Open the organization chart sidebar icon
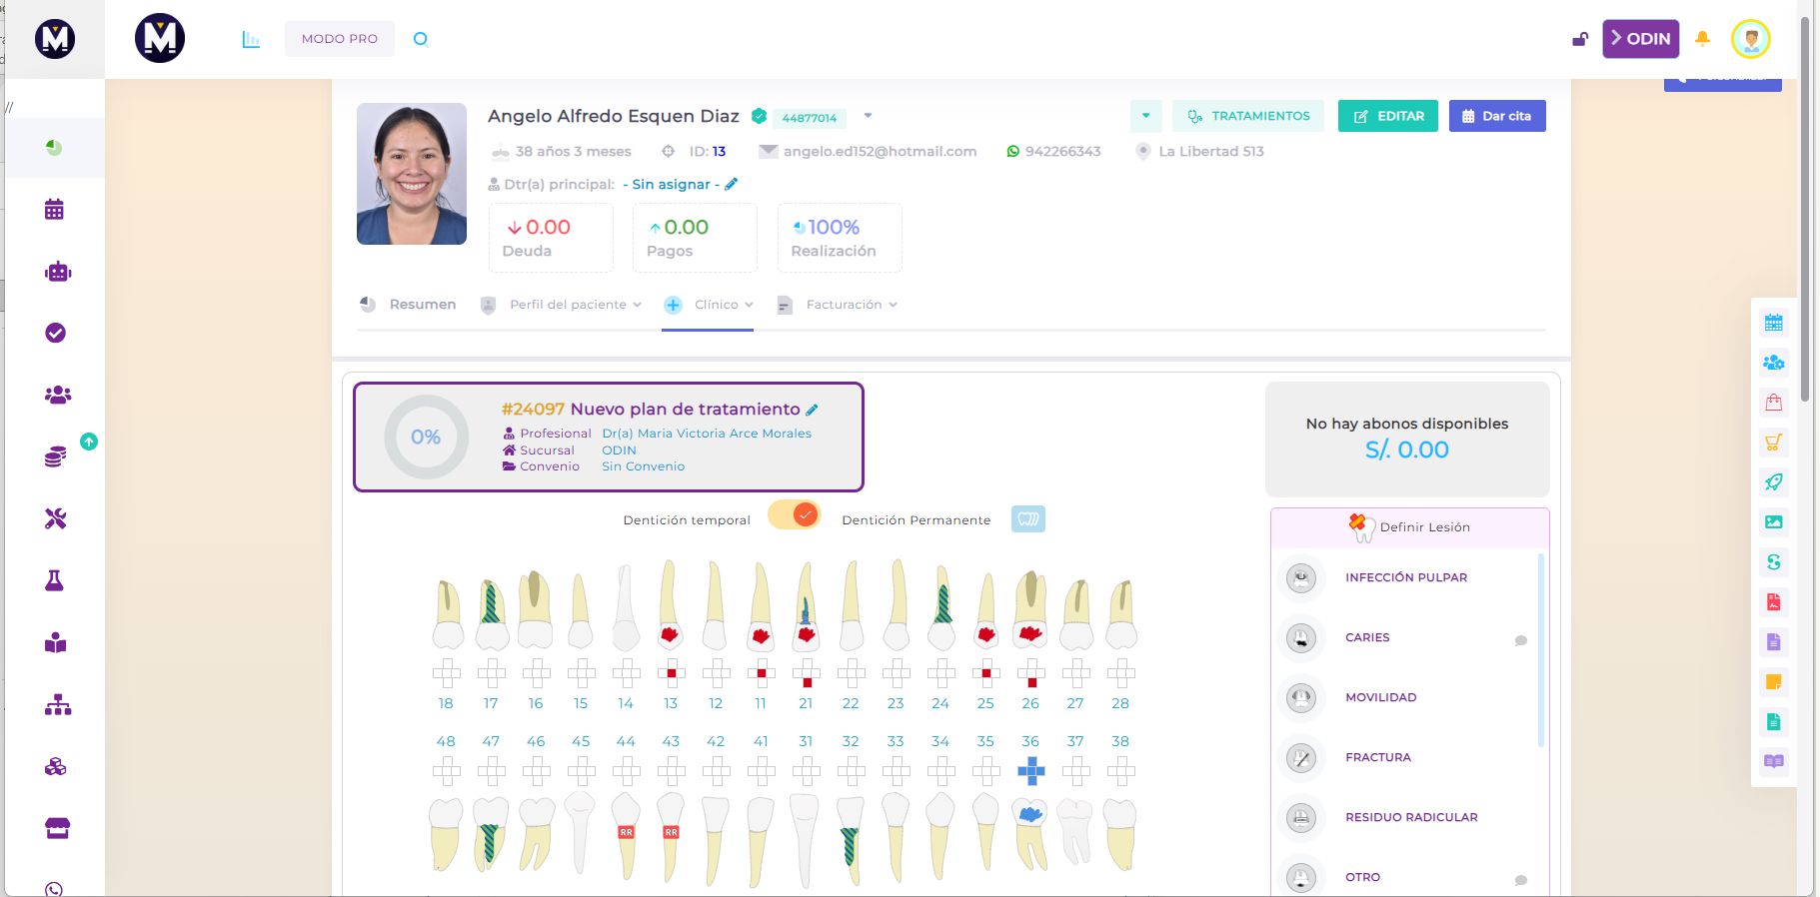The width and height of the screenshot is (1820, 897). pos(58,705)
